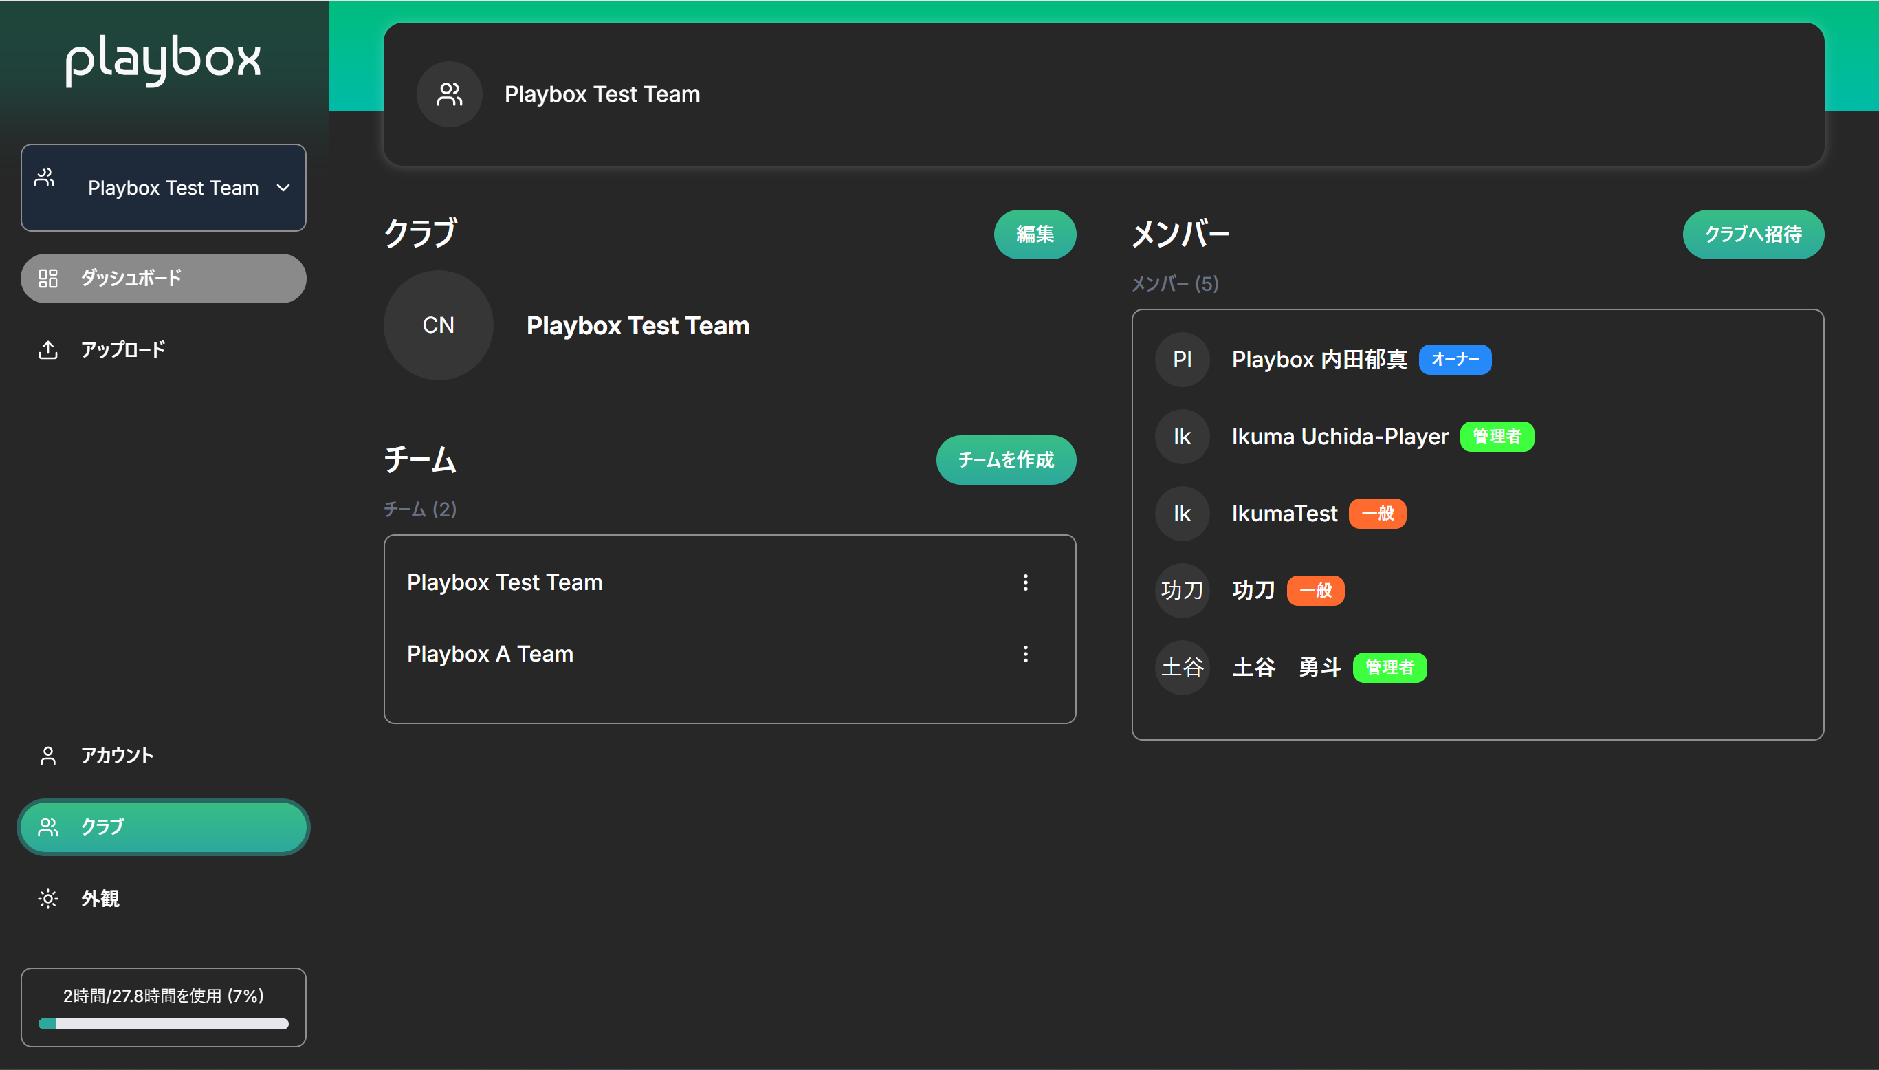Click the dashboard grid icon
The image size is (1879, 1070).
47,278
